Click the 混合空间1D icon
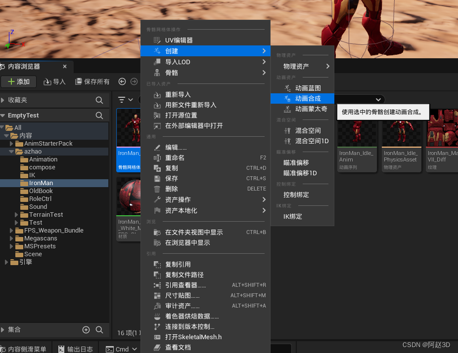This screenshot has width=458, height=353. point(288,141)
